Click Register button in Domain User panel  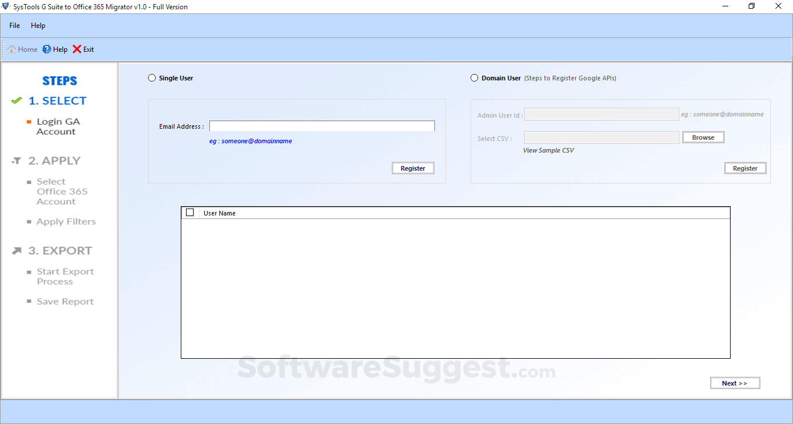[745, 168]
